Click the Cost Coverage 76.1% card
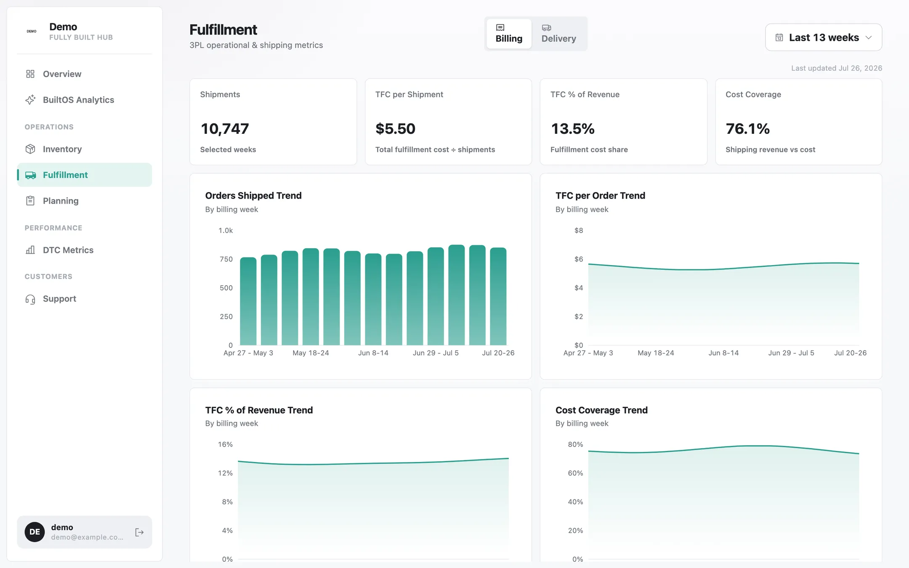909x568 pixels. tap(798, 122)
